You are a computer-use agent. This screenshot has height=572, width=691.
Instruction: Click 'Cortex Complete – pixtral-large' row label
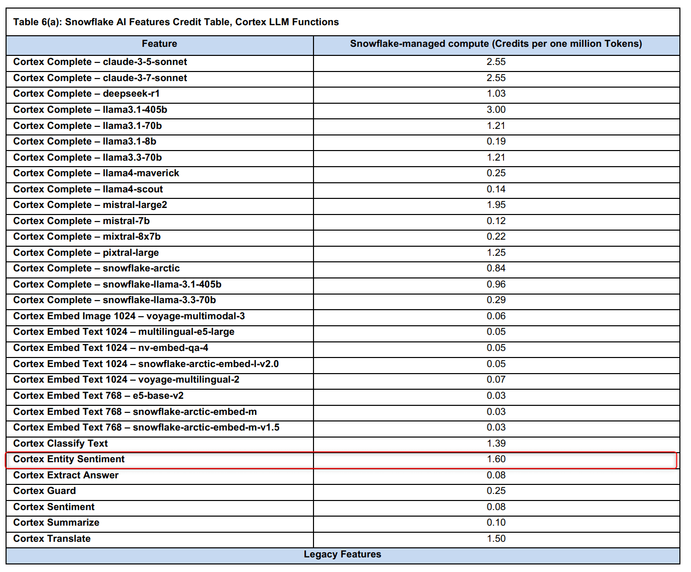coord(86,253)
